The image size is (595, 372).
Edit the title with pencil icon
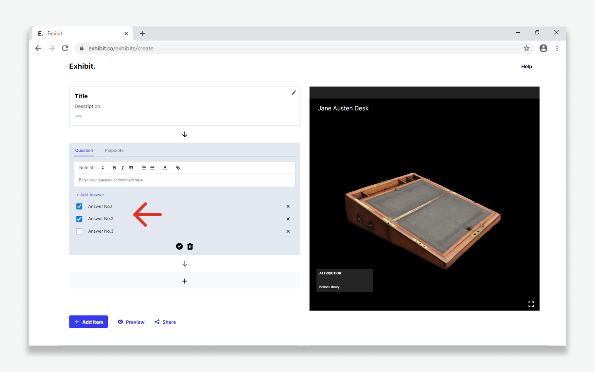[294, 93]
